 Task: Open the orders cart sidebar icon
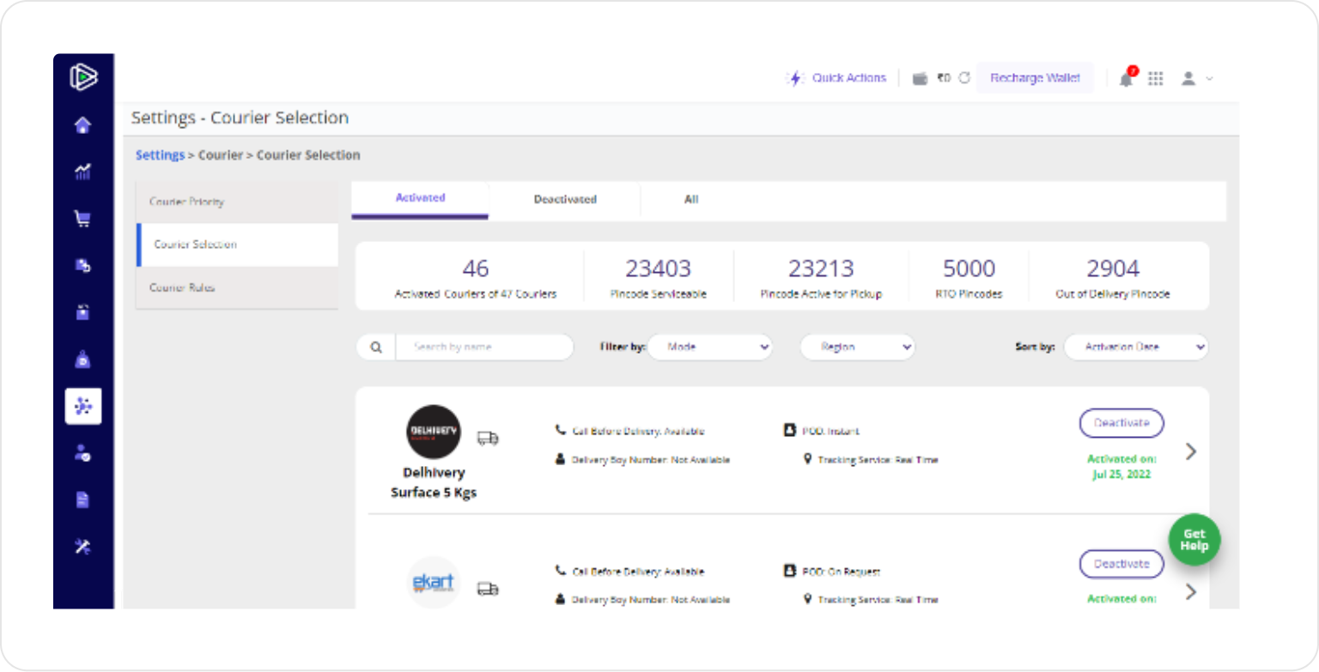point(82,219)
